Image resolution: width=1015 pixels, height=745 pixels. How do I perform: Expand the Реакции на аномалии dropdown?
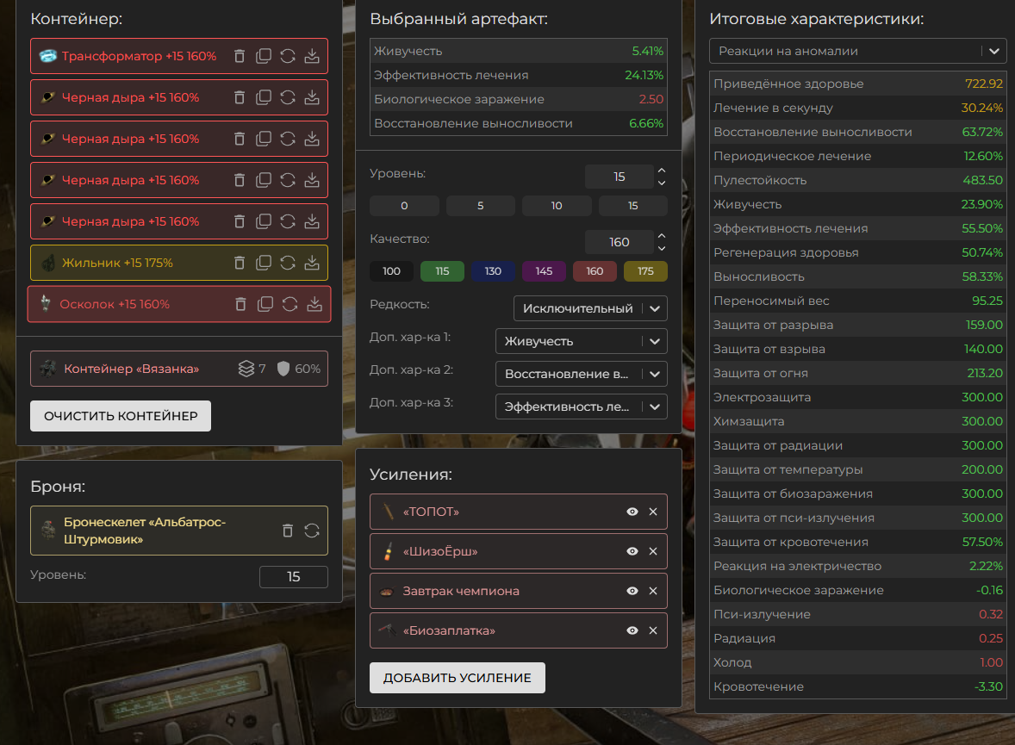[857, 51]
